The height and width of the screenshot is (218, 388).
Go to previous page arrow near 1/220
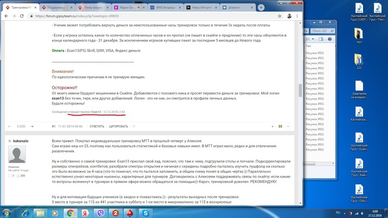point(9,126)
